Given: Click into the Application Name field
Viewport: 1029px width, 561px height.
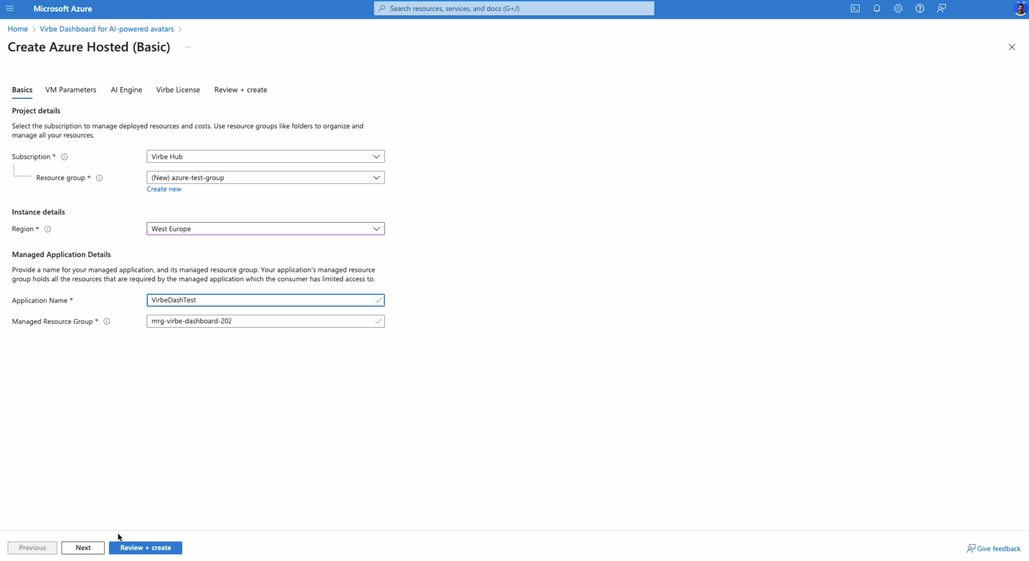Looking at the screenshot, I should (260, 300).
